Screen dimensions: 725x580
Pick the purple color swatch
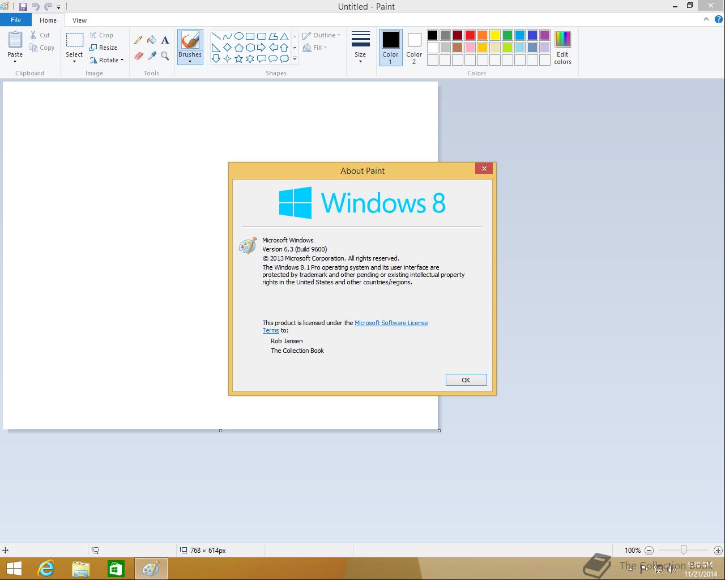click(545, 35)
